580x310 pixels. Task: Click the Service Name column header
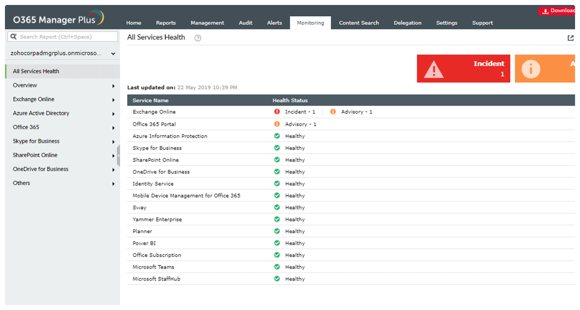(151, 100)
